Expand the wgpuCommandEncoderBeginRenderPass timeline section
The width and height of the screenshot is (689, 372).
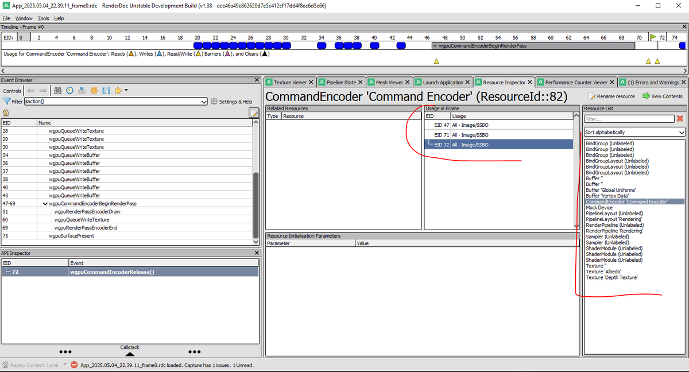(435, 45)
